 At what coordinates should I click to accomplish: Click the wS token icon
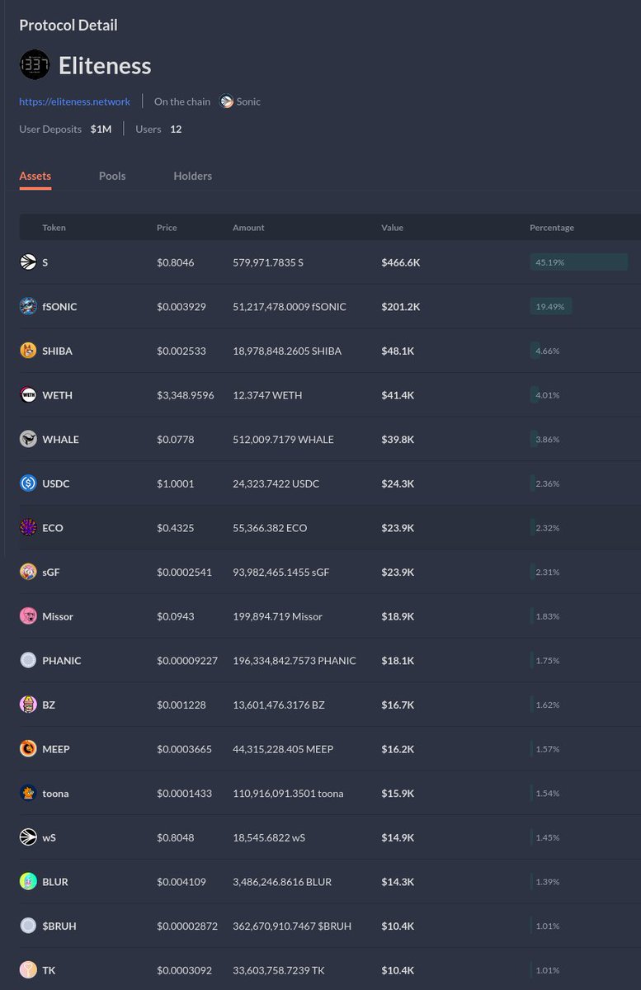coord(28,837)
